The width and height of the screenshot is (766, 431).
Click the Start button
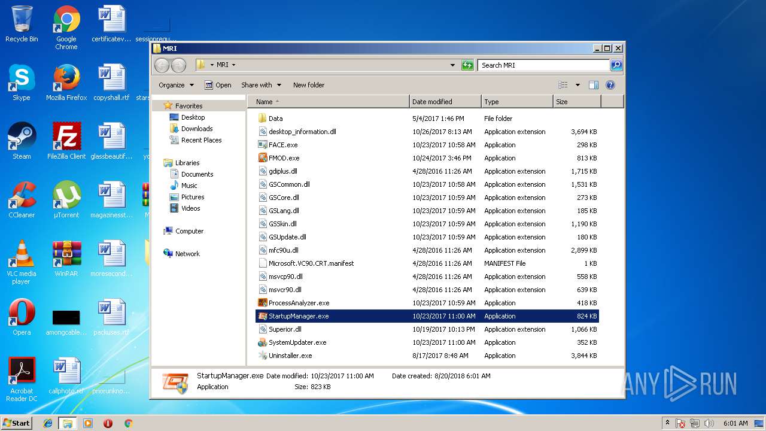[x=17, y=423]
